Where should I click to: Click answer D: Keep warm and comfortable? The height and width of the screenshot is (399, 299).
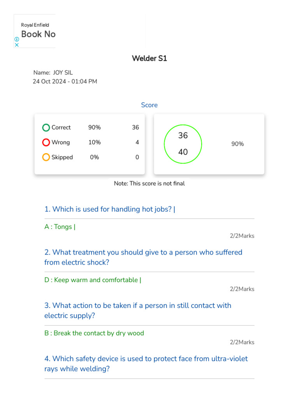[93, 280]
